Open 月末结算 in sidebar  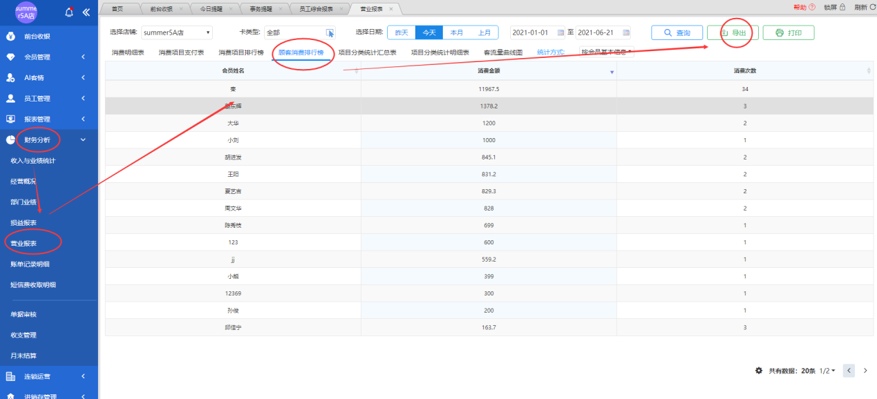[x=23, y=356]
